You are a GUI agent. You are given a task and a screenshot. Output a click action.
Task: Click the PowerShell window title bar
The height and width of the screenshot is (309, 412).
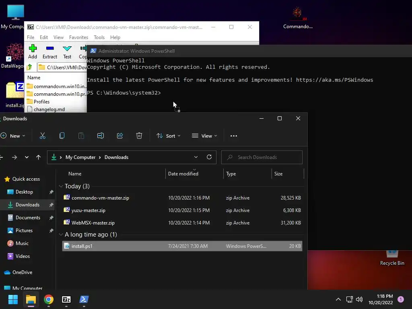249,51
